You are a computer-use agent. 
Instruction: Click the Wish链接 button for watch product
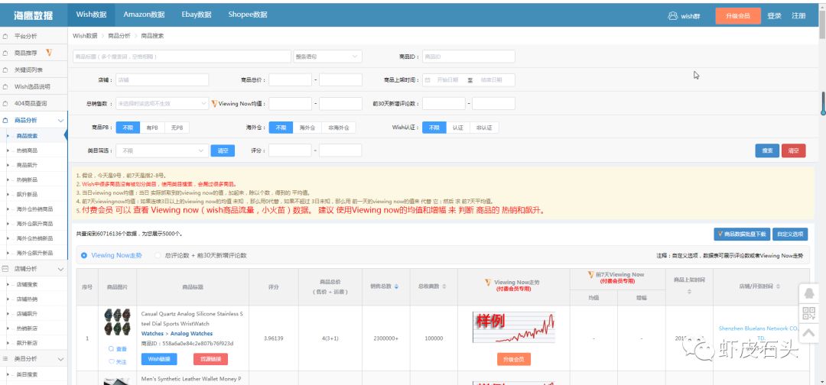159,359
